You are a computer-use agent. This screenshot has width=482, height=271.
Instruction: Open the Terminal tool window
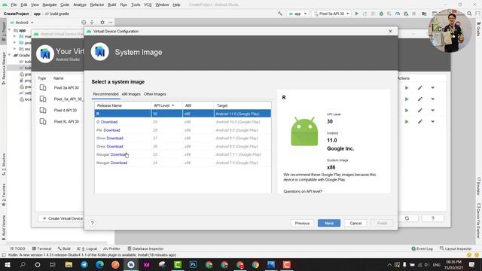42,248
